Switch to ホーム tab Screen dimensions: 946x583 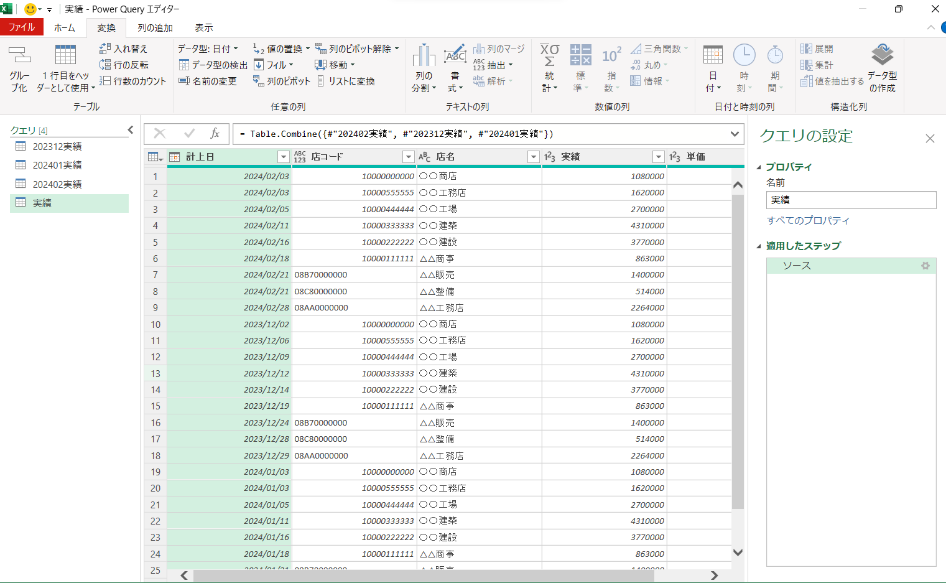[65, 27]
